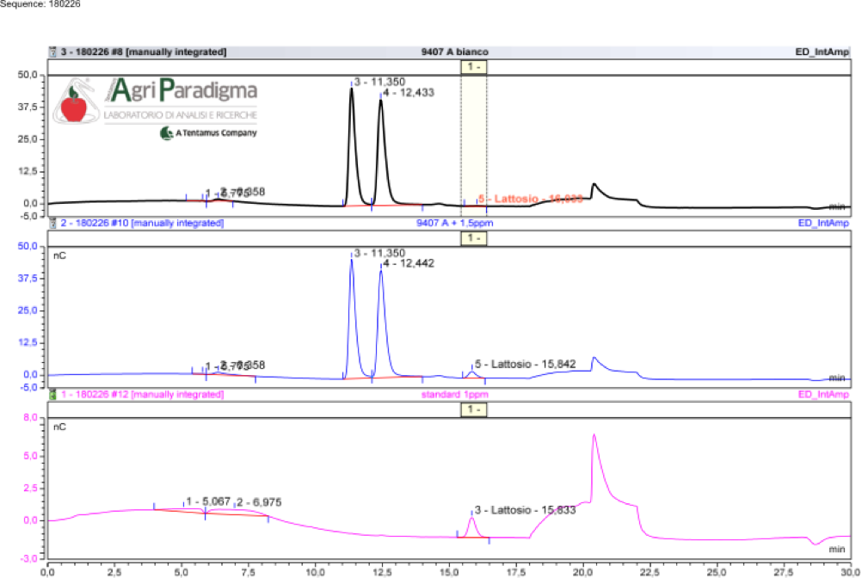Viewport: 862px width, 578px height.
Task: Click the green icon beside '1 - 180226 #12'
Action: tap(52, 395)
